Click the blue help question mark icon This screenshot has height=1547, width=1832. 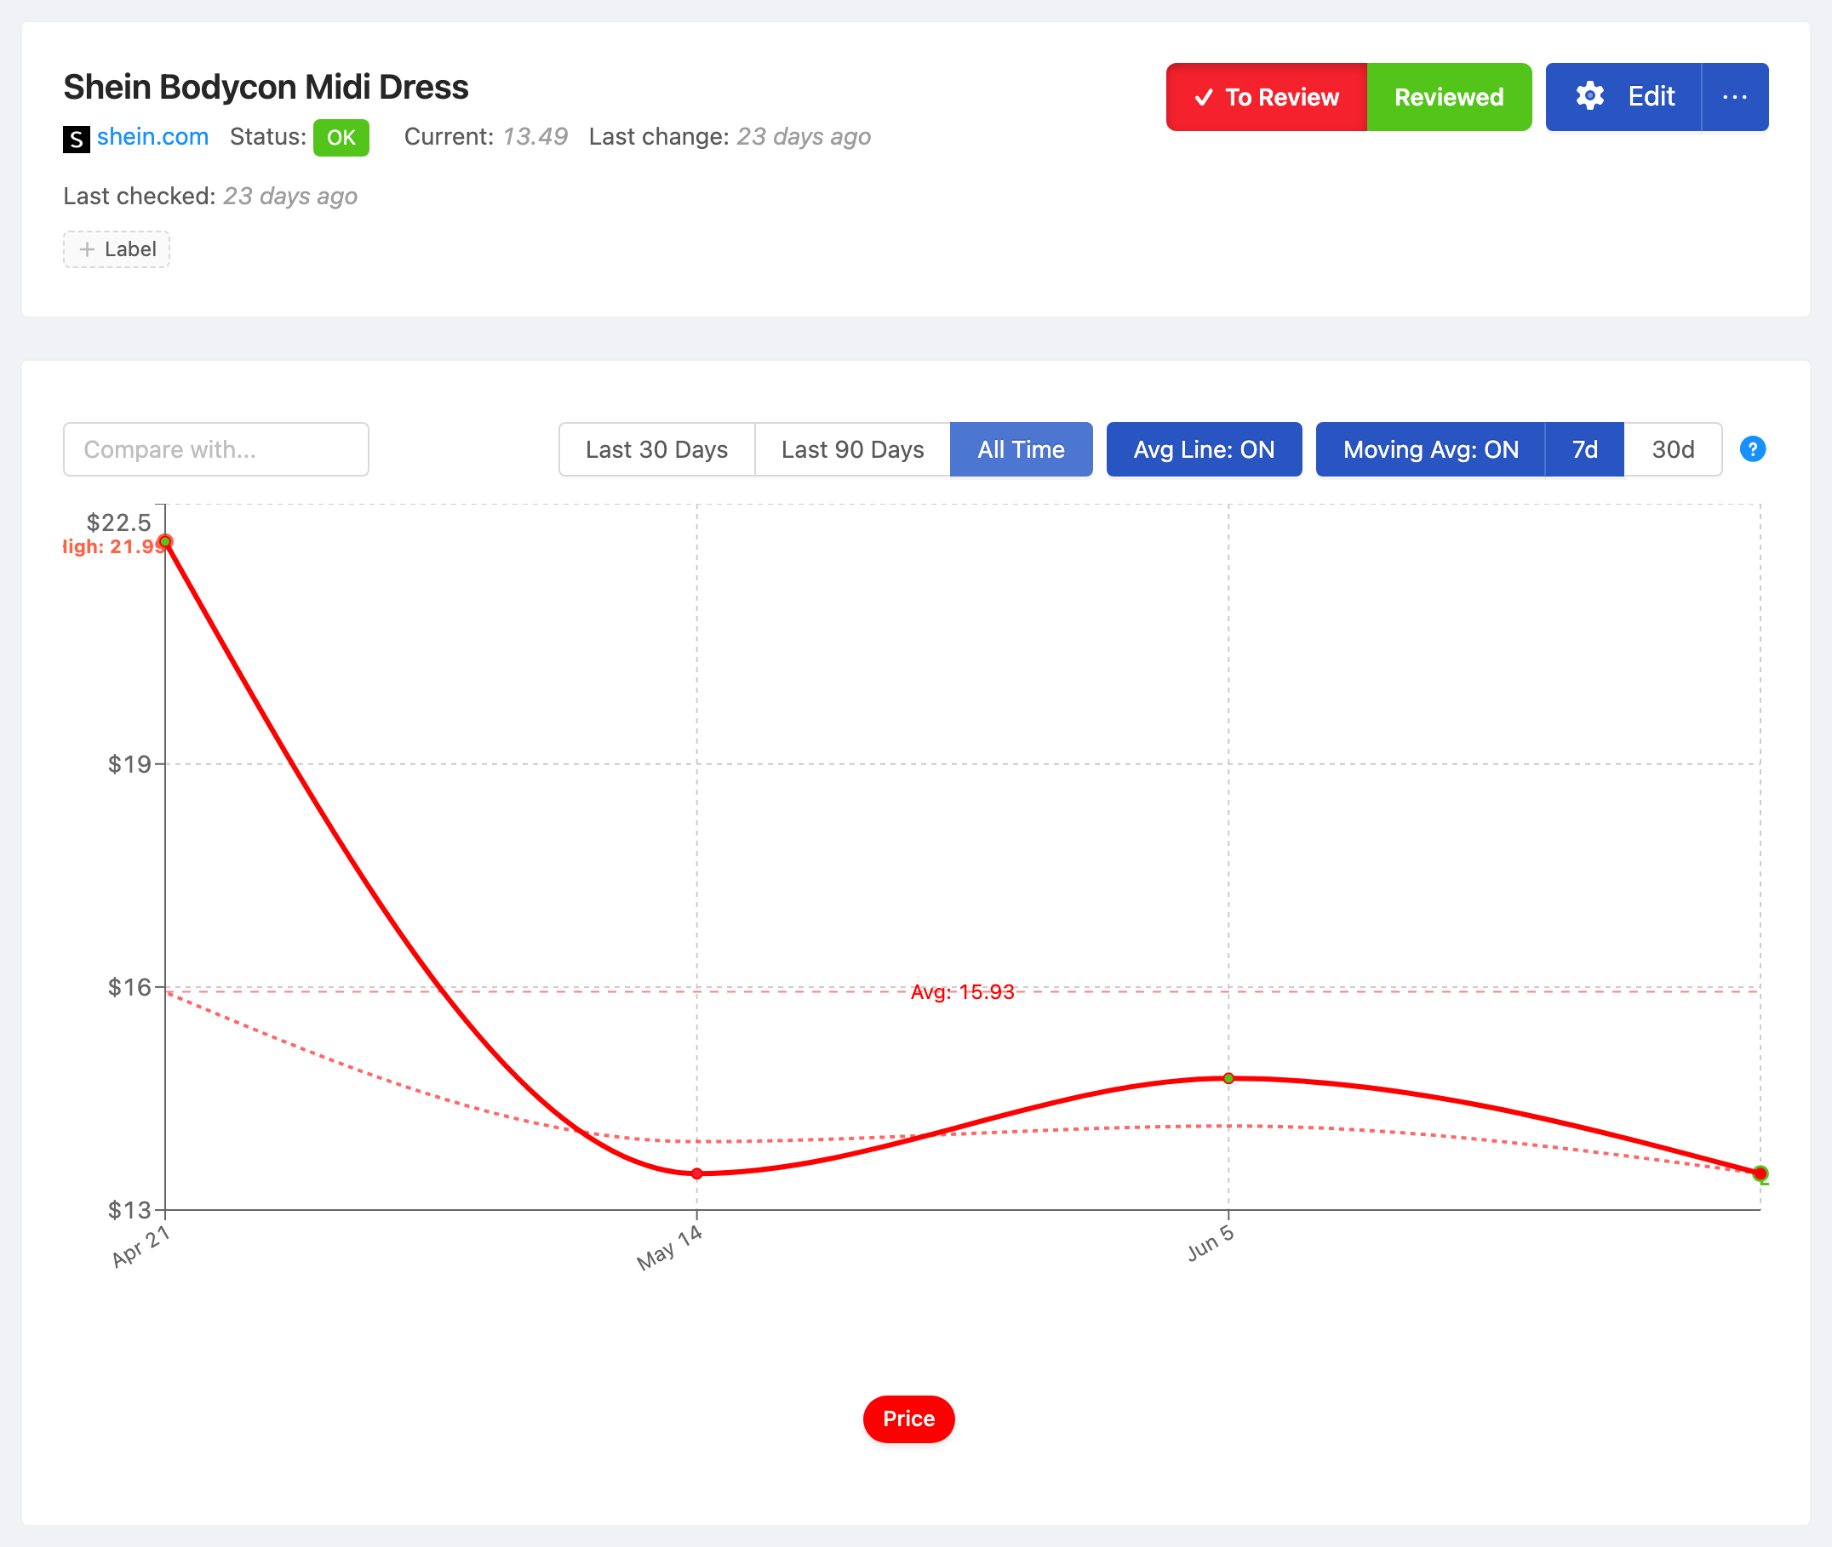(x=1752, y=449)
